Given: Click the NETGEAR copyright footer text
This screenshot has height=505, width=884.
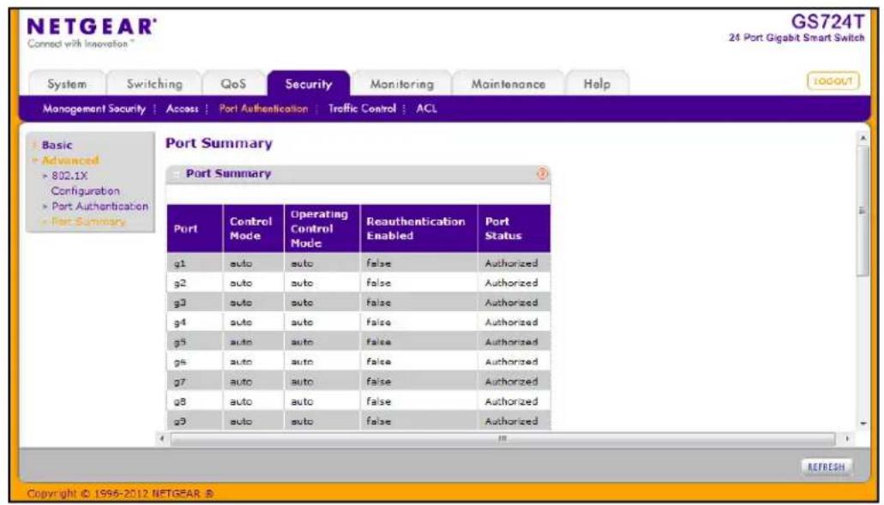Looking at the screenshot, I should 121,495.
